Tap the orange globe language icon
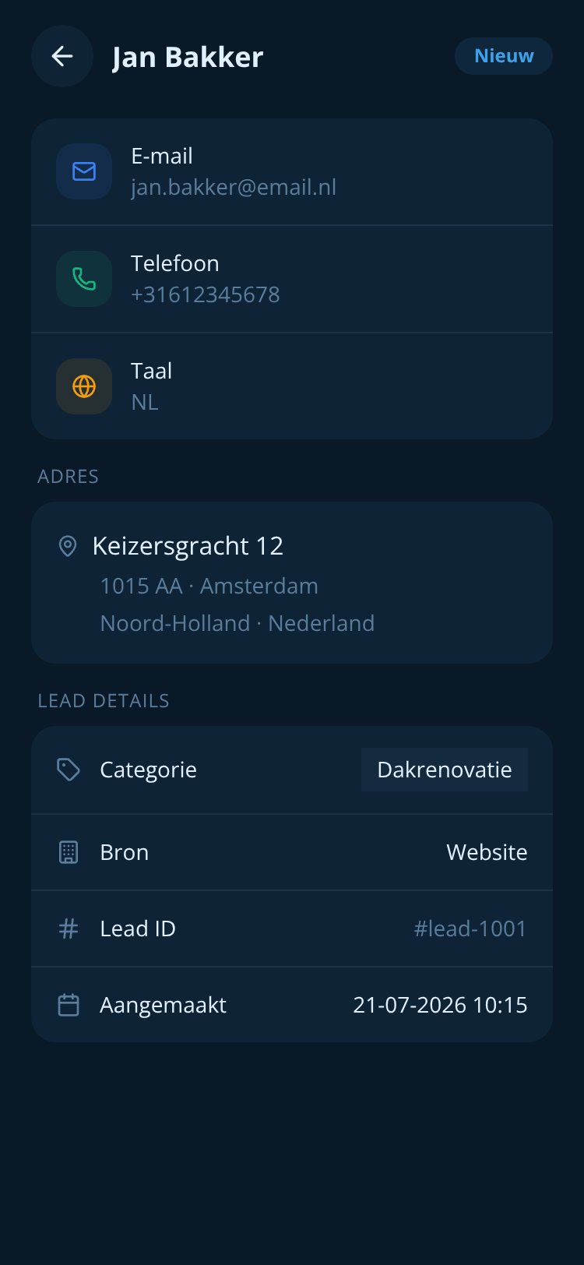This screenshot has width=584, height=1265. [84, 386]
